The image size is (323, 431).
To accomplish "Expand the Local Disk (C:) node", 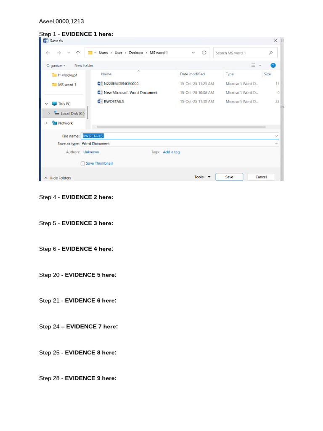I will 49,113.
